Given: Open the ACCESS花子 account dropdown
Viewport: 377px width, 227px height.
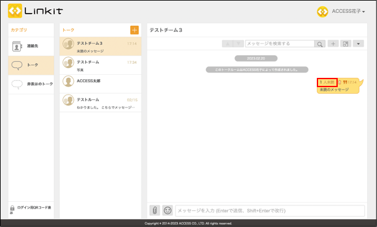Looking at the screenshot, I should 348,11.
